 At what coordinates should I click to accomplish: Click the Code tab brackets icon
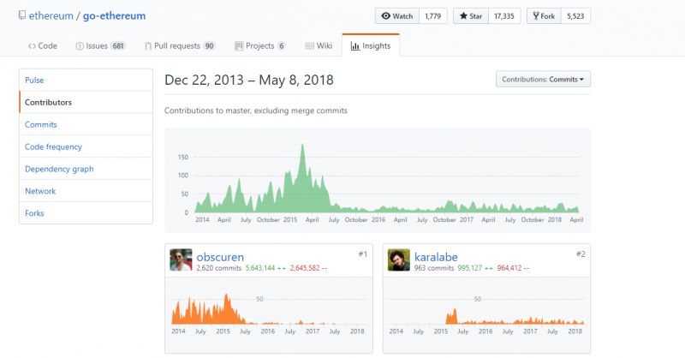pos(32,46)
